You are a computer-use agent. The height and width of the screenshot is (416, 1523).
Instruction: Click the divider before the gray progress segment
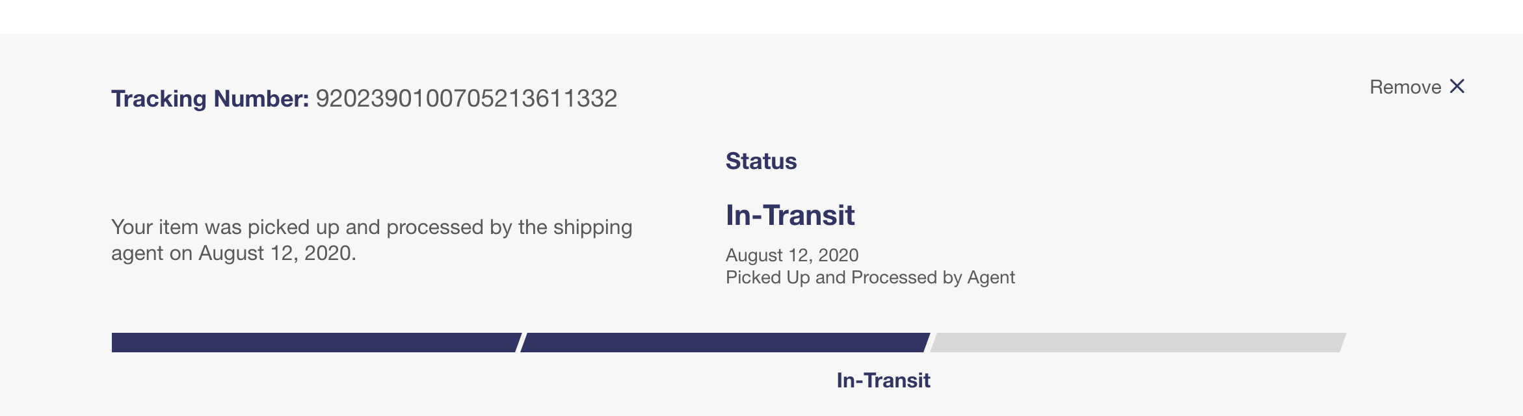coord(931,343)
